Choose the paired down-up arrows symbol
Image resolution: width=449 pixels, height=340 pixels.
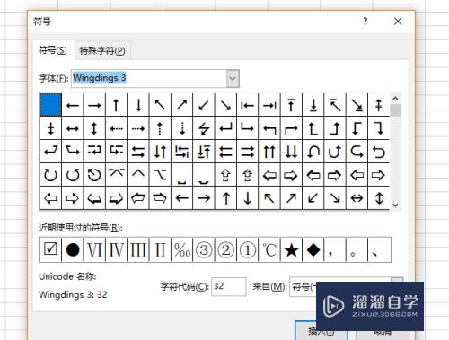point(160,152)
